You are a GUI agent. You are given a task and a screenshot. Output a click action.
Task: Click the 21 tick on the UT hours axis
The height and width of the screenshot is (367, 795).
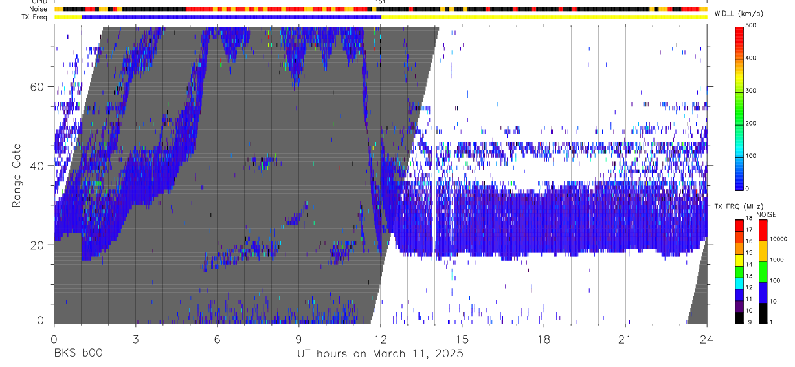[x=625, y=339]
